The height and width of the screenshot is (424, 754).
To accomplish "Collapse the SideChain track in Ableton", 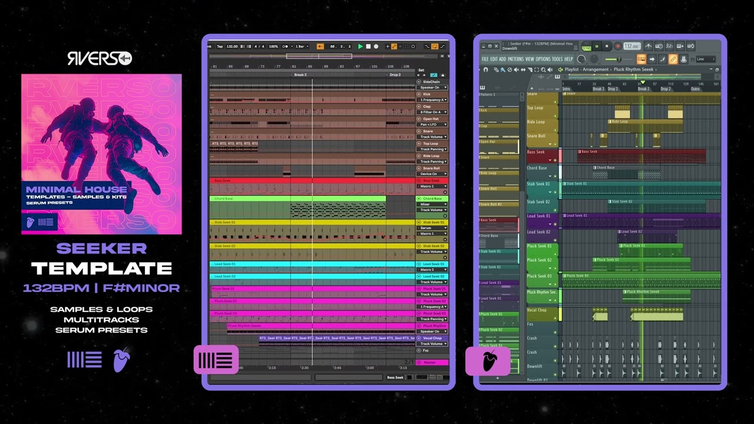I will (x=419, y=81).
